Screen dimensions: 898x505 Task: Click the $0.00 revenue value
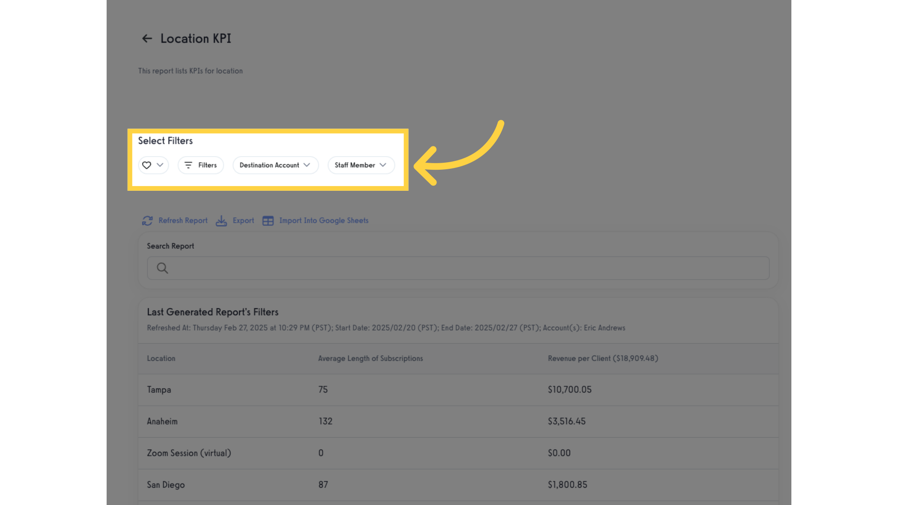[x=559, y=453]
